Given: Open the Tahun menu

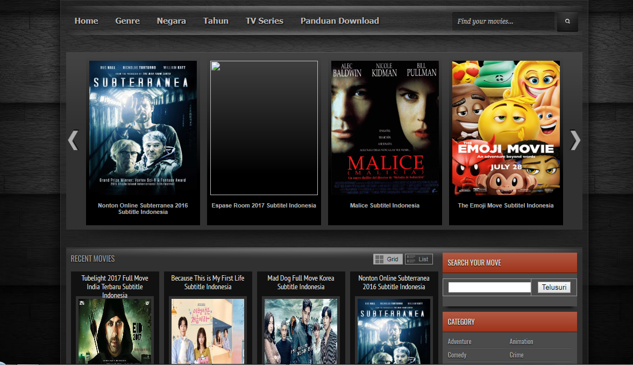Looking at the screenshot, I should (x=216, y=21).
